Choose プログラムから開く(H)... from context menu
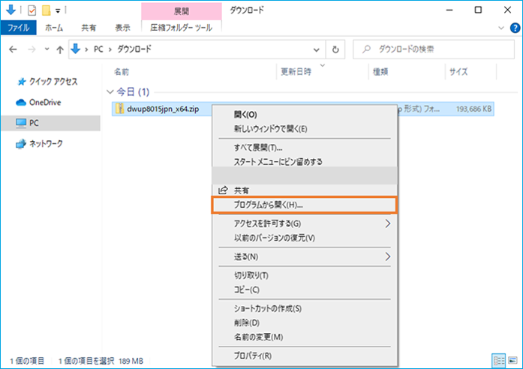The image size is (523, 369). pos(304,205)
